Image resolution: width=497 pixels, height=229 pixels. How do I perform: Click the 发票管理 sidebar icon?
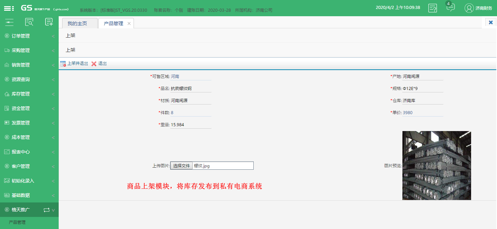[7, 123]
